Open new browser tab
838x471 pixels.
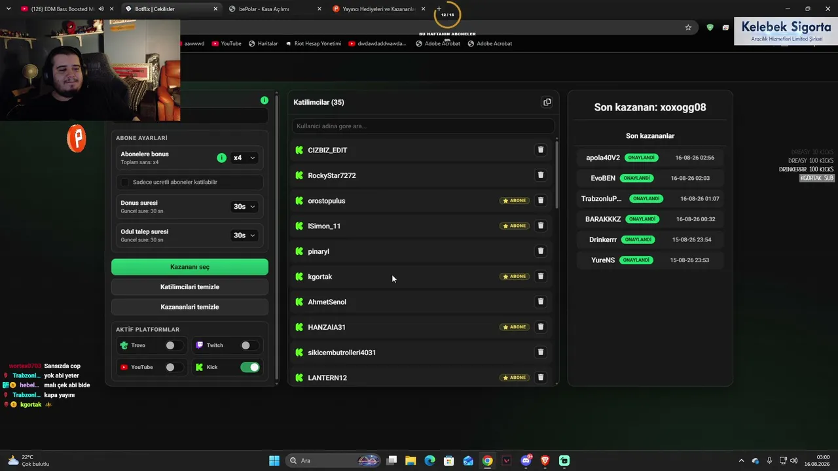coord(439,9)
